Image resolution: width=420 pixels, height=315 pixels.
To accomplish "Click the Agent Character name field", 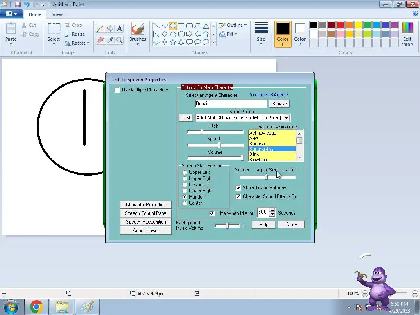I will pyautogui.click(x=231, y=104).
